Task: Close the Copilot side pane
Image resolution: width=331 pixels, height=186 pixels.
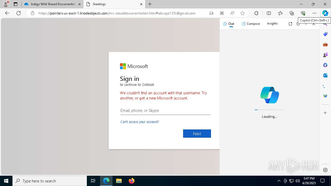Action: [x=314, y=24]
